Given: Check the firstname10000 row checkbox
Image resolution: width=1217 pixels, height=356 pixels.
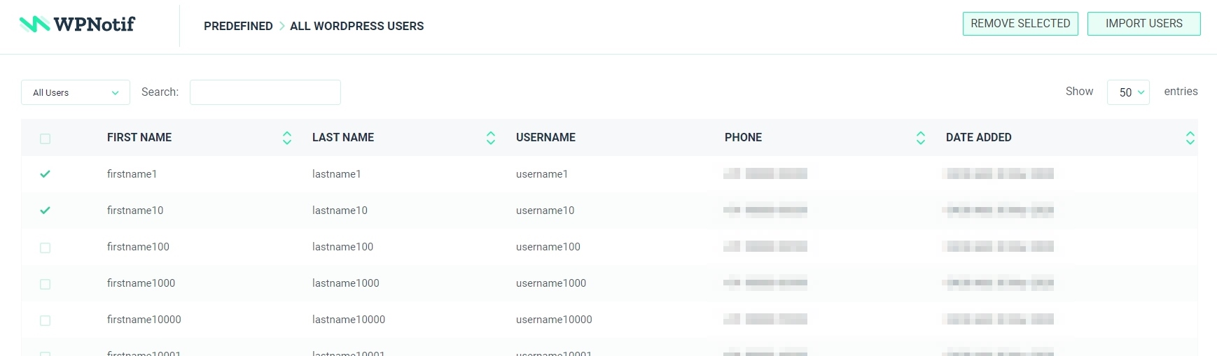Looking at the screenshot, I should [46, 320].
